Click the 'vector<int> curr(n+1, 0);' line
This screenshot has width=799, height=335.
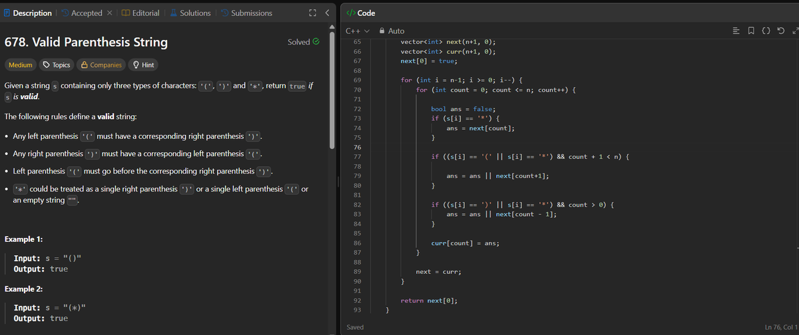tap(448, 51)
